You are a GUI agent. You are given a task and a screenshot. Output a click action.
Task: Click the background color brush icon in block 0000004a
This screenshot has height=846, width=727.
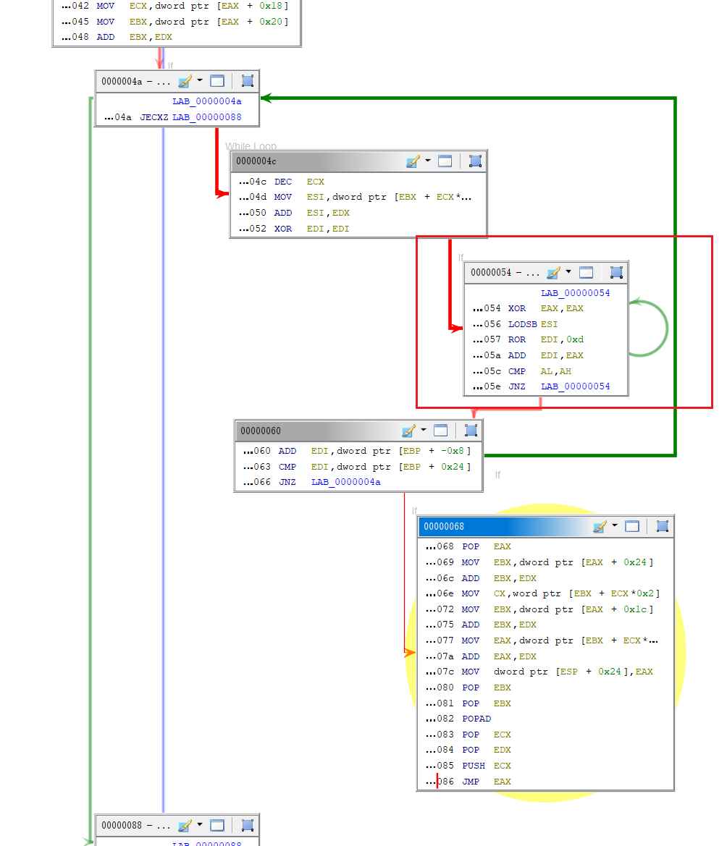pyautogui.click(x=185, y=81)
